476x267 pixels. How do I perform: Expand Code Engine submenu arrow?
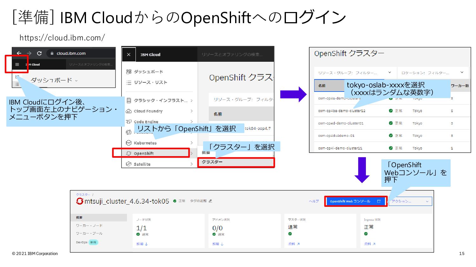tap(191, 122)
